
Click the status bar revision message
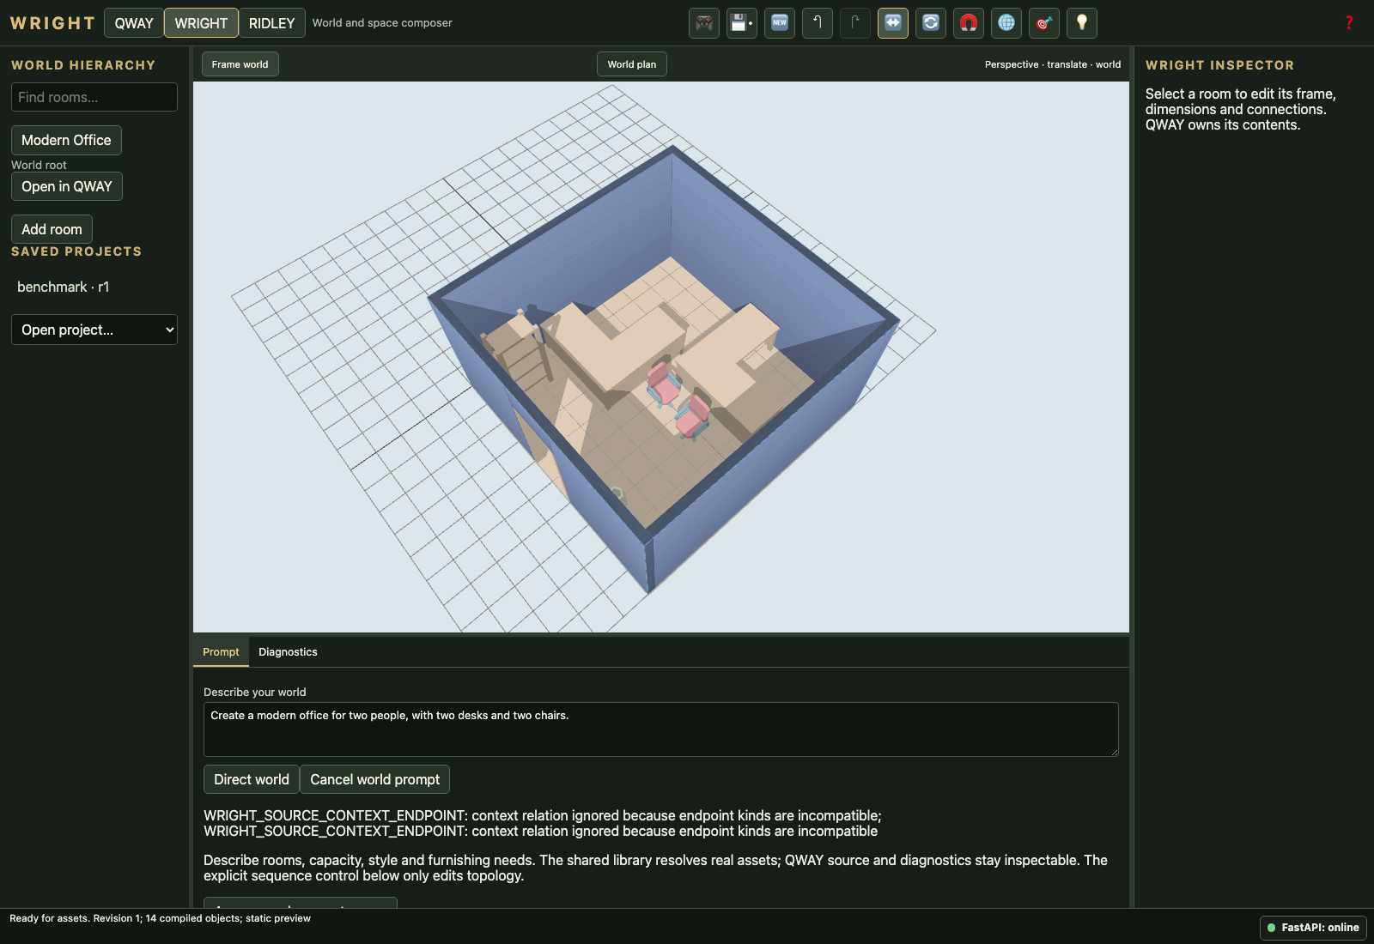pyautogui.click(x=161, y=918)
